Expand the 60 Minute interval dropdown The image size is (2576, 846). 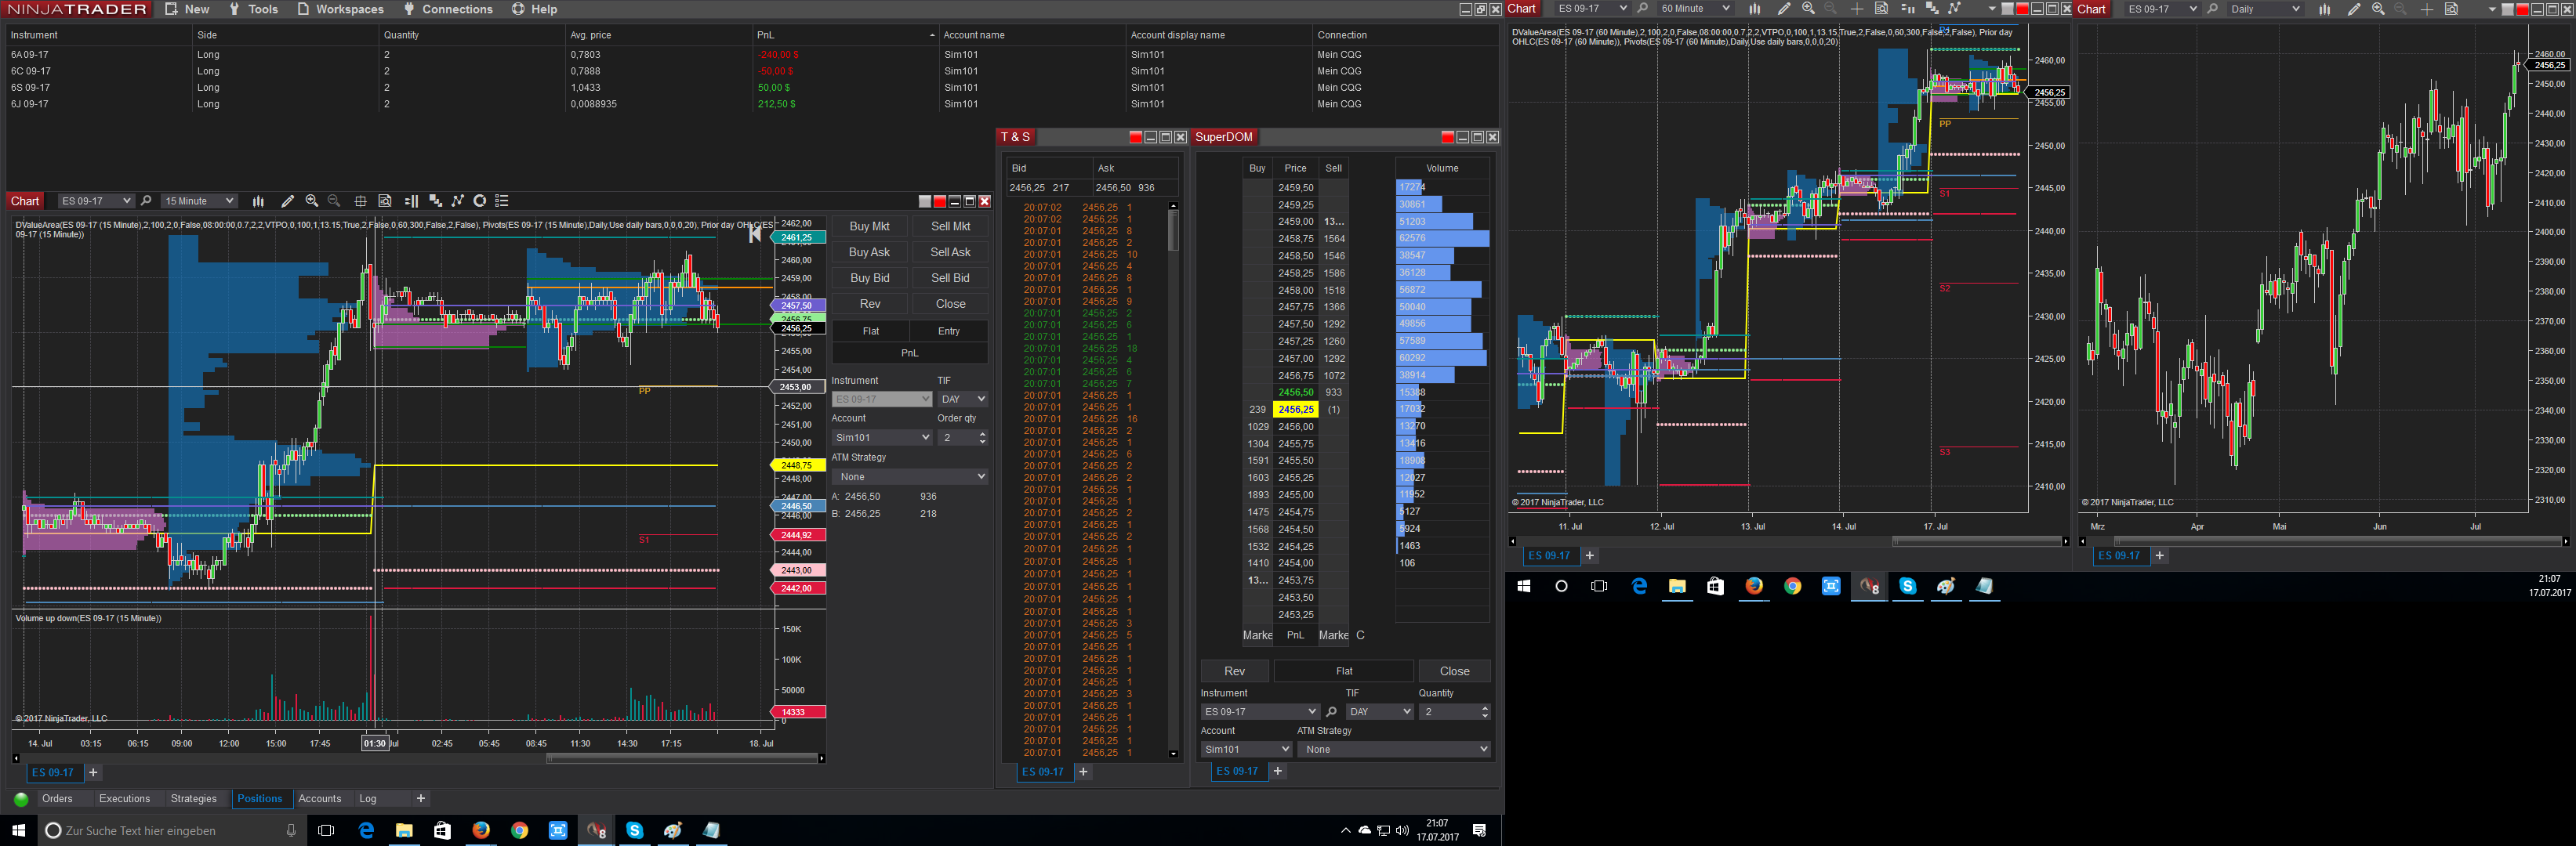point(1695,9)
